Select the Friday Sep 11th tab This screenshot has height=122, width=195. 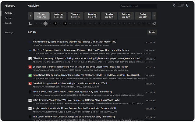[143, 16]
